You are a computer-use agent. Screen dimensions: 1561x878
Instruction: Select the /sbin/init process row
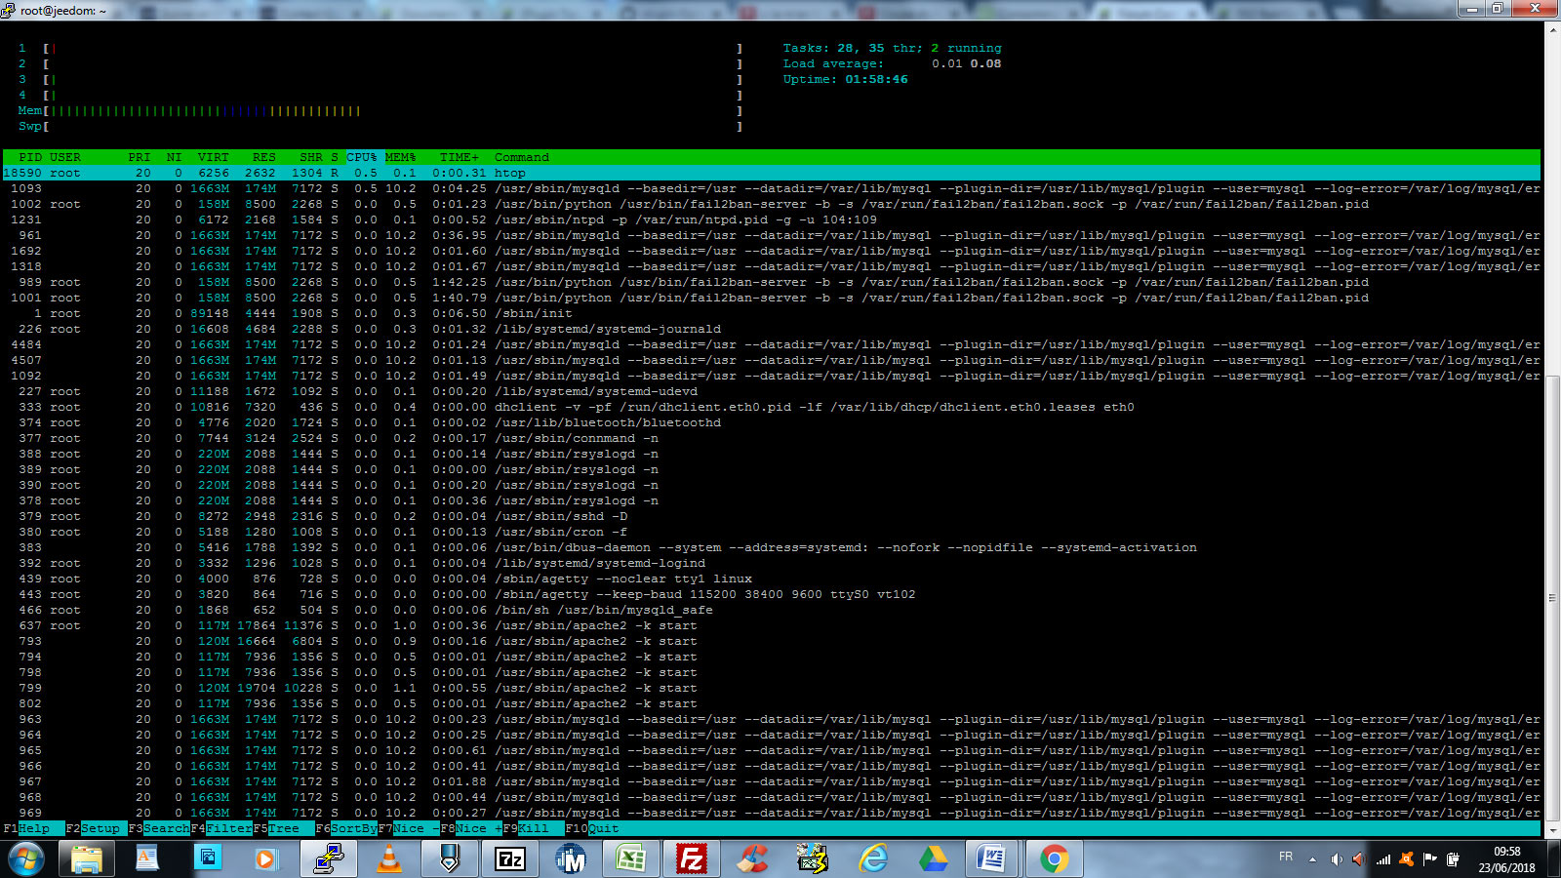pyautogui.click(x=772, y=313)
